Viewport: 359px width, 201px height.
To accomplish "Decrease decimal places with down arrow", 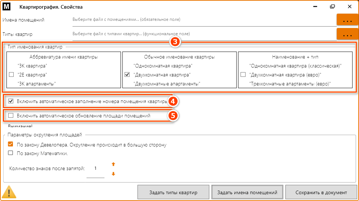I will (113, 174).
